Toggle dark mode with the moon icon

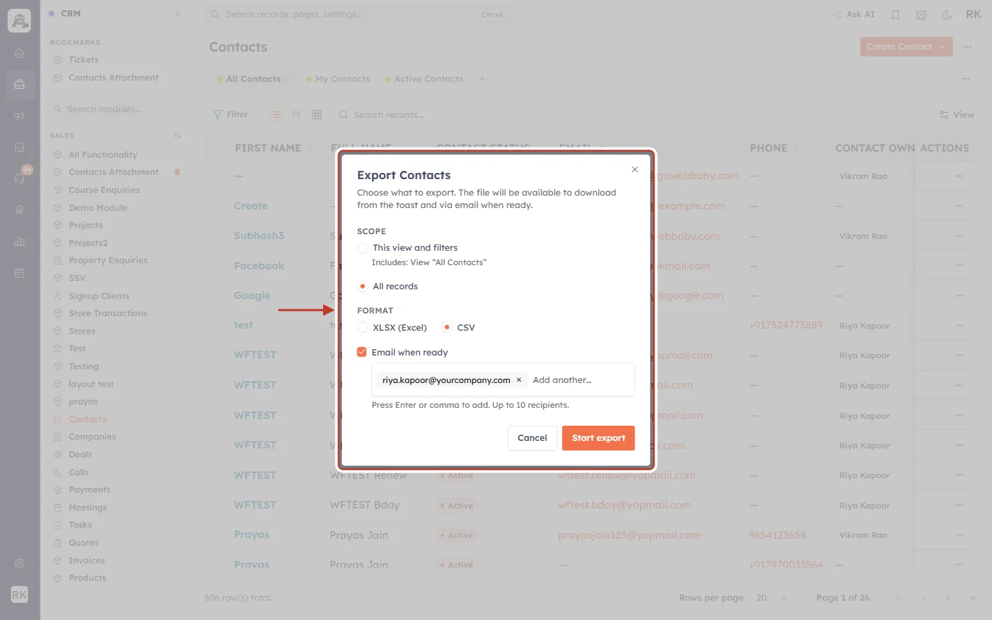[x=947, y=14]
